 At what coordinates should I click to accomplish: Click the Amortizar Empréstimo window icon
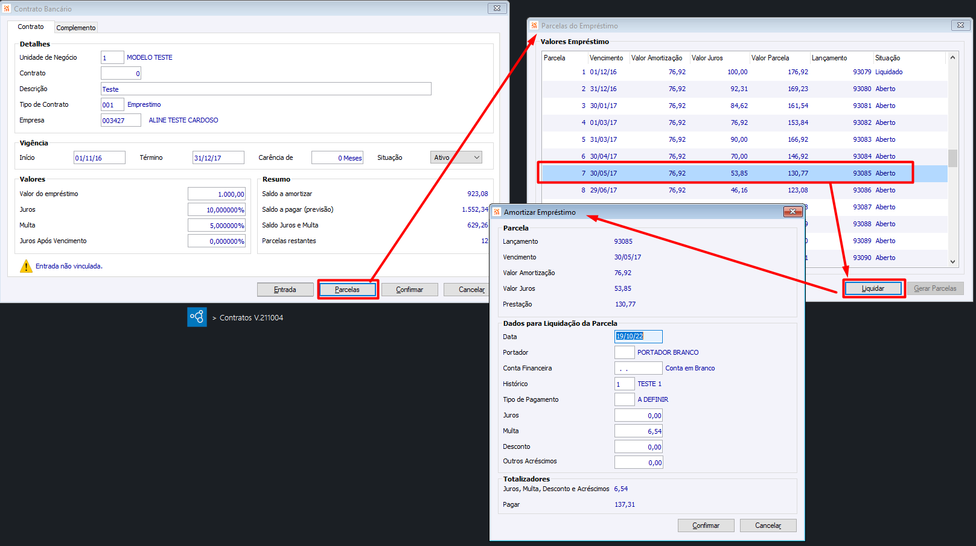pyautogui.click(x=497, y=212)
